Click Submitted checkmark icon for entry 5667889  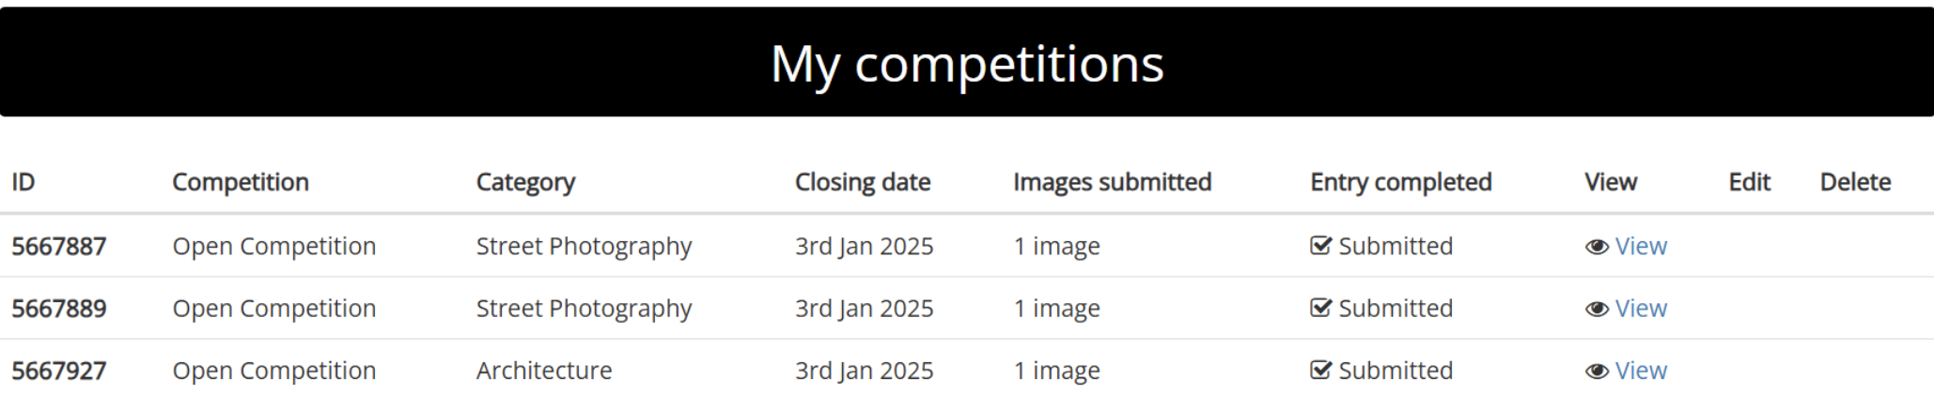pyautogui.click(x=1320, y=308)
